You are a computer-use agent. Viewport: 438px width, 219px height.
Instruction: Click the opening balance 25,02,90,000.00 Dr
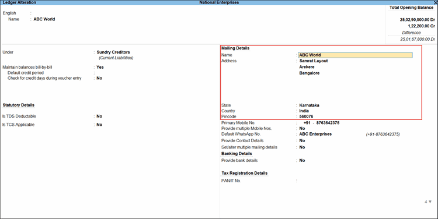tap(418, 20)
